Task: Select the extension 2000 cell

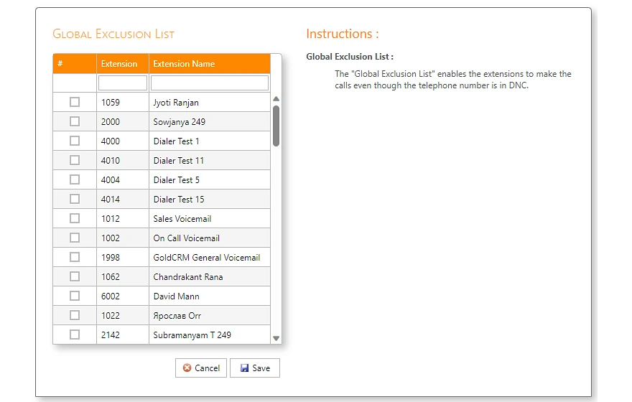Action: coord(123,121)
